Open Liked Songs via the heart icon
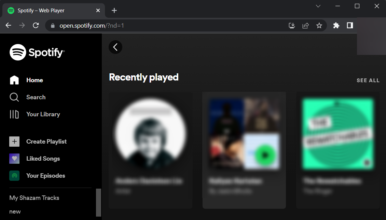The width and height of the screenshot is (386, 220). 14,158
